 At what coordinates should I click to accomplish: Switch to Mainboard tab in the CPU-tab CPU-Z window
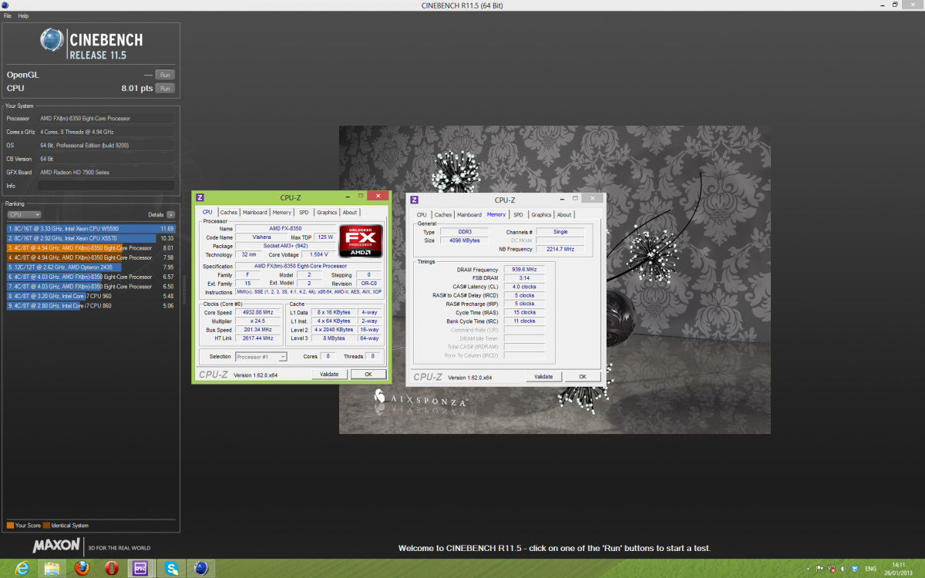pyautogui.click(x=254, y=212)
